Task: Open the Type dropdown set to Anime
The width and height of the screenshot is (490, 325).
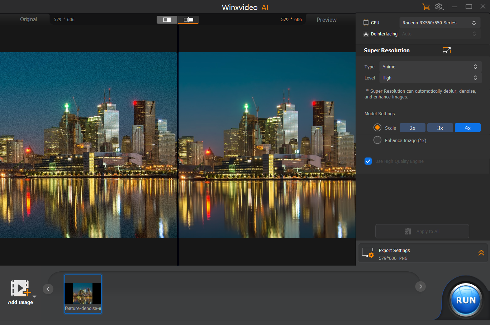Action: (430, 67)
